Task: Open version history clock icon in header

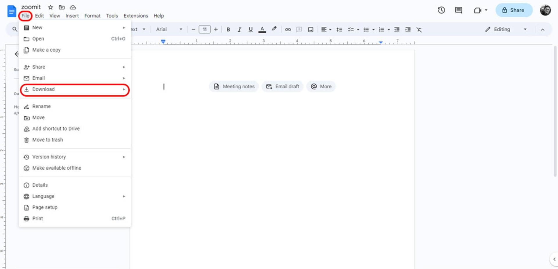Action: click(x=441, y=10)
